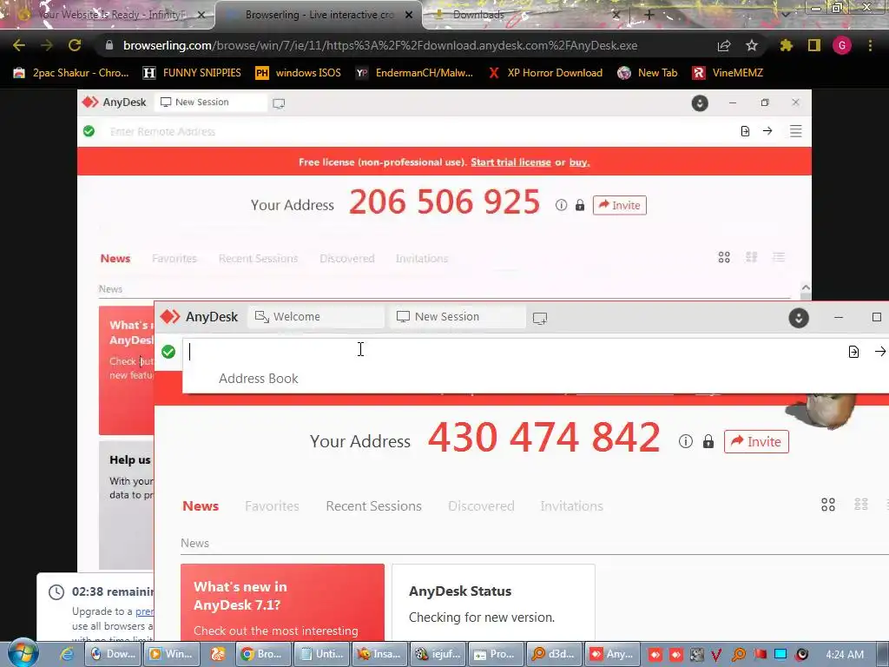This screenshot has width=889, height=667.
Task: Click the connect arrow in front AnyDesk address bar
Action: pyautogui.click(x=880, y=352)
